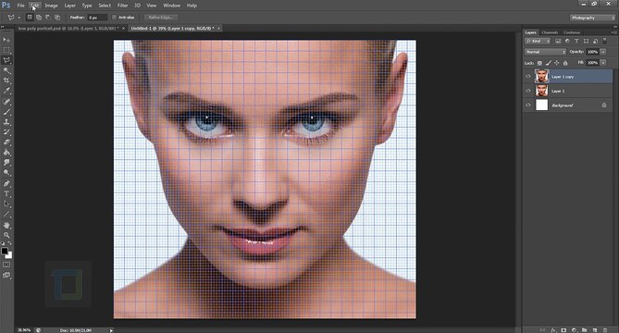The height and width of the screenshot is (333, 619).
Task: Click Add layer mask icon
Action: click(563, 330)
